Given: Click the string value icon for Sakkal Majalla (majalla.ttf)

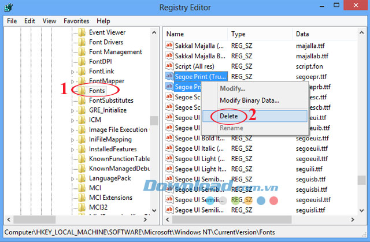Looking at the screenshot, I should coord(170,46).
